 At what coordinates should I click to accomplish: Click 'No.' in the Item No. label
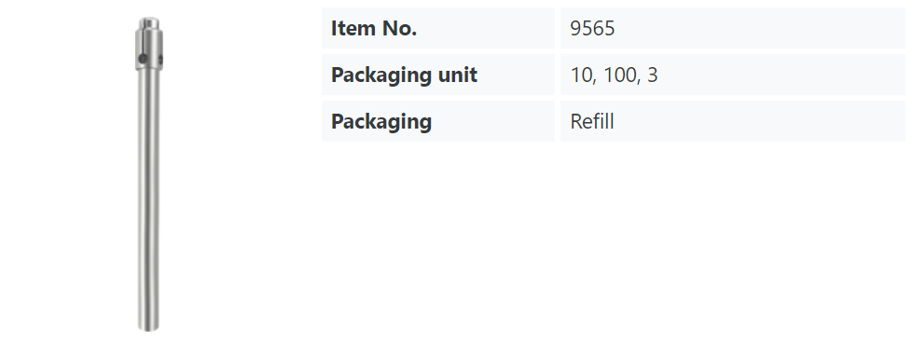(400, 28)
